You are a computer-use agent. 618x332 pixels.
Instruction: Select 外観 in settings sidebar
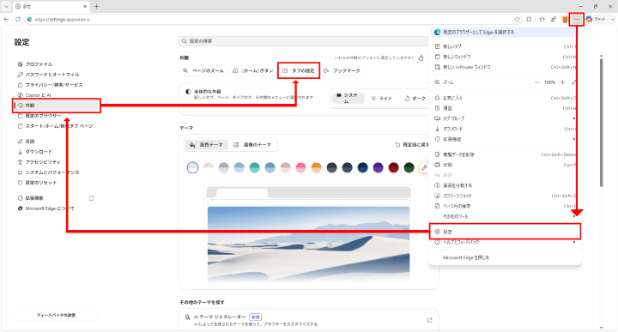pyautogui.click(x=57, y=106)
